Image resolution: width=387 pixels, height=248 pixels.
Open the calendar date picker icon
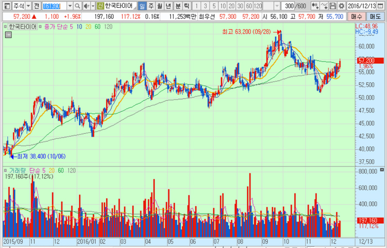(x=383, y=6)
